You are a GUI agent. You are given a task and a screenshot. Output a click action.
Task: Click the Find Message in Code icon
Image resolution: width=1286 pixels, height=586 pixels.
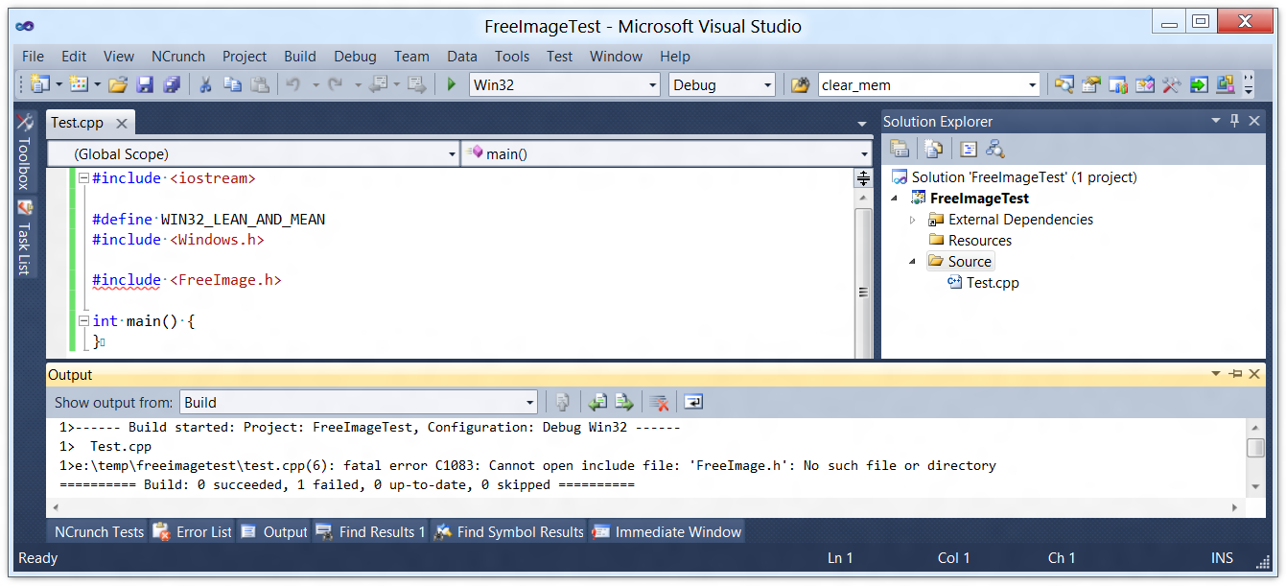point(564,402)
